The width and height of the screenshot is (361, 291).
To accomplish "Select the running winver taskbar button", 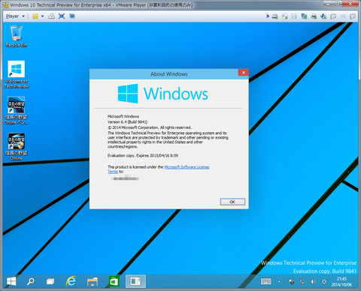I will pos(135,281).
